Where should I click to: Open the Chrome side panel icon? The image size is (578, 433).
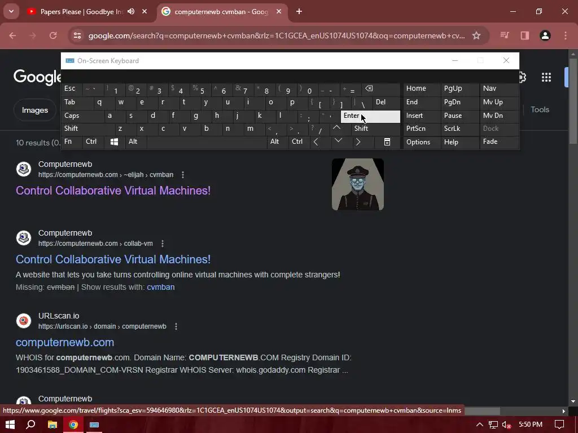pyautogui.click(x=524, y=36)
